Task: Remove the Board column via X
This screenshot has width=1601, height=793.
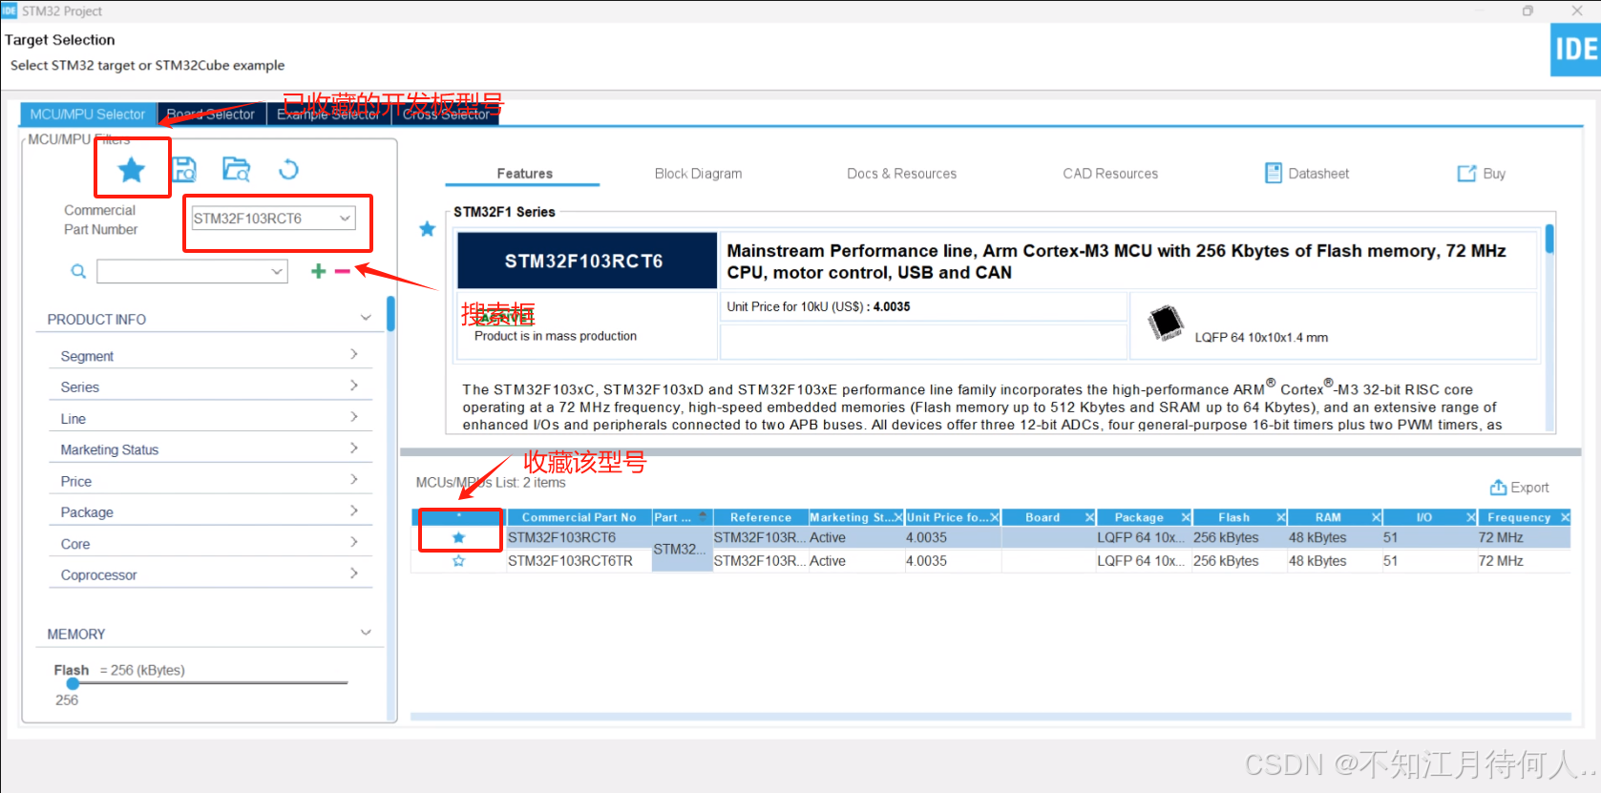Action: coord(1089,517)
